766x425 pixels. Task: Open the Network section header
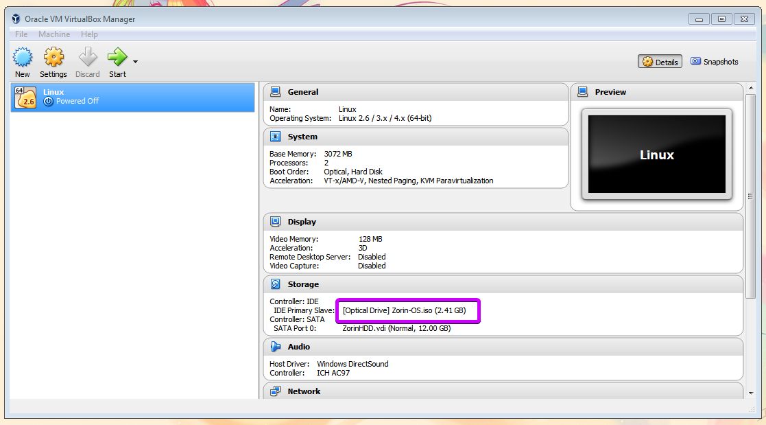304,391
